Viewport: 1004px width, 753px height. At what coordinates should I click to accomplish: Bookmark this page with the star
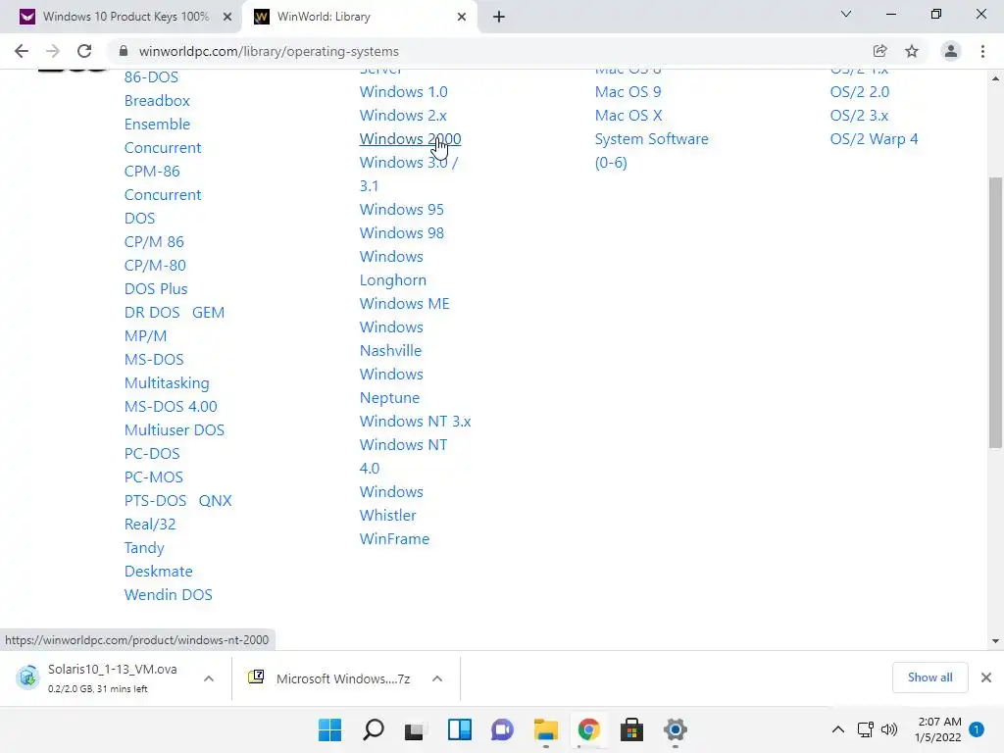point(912,51)
